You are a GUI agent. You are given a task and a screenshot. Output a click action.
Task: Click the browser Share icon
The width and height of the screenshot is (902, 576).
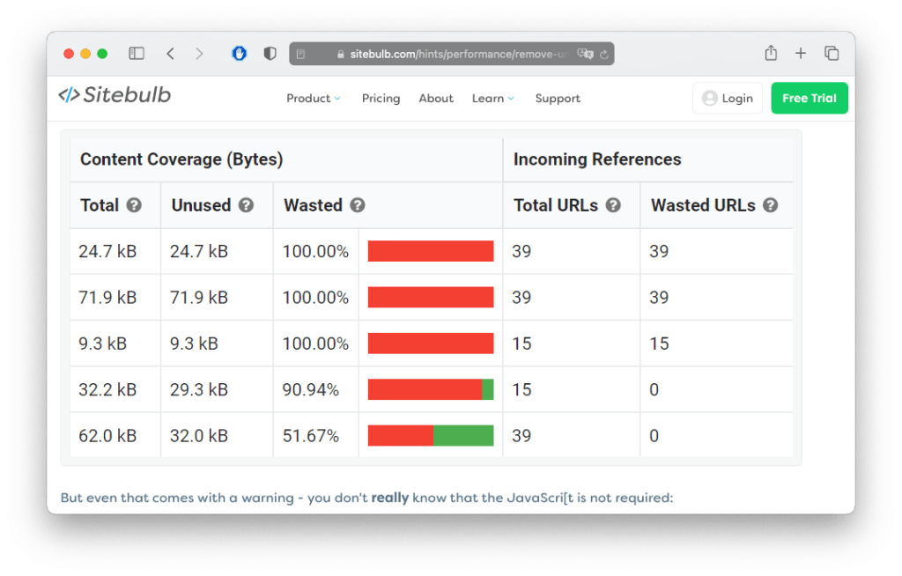[771, 53]
